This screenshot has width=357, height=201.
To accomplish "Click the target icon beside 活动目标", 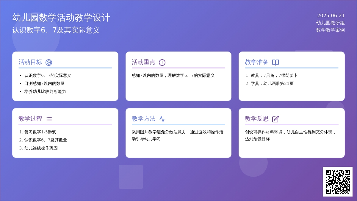I will pos(49,63).
